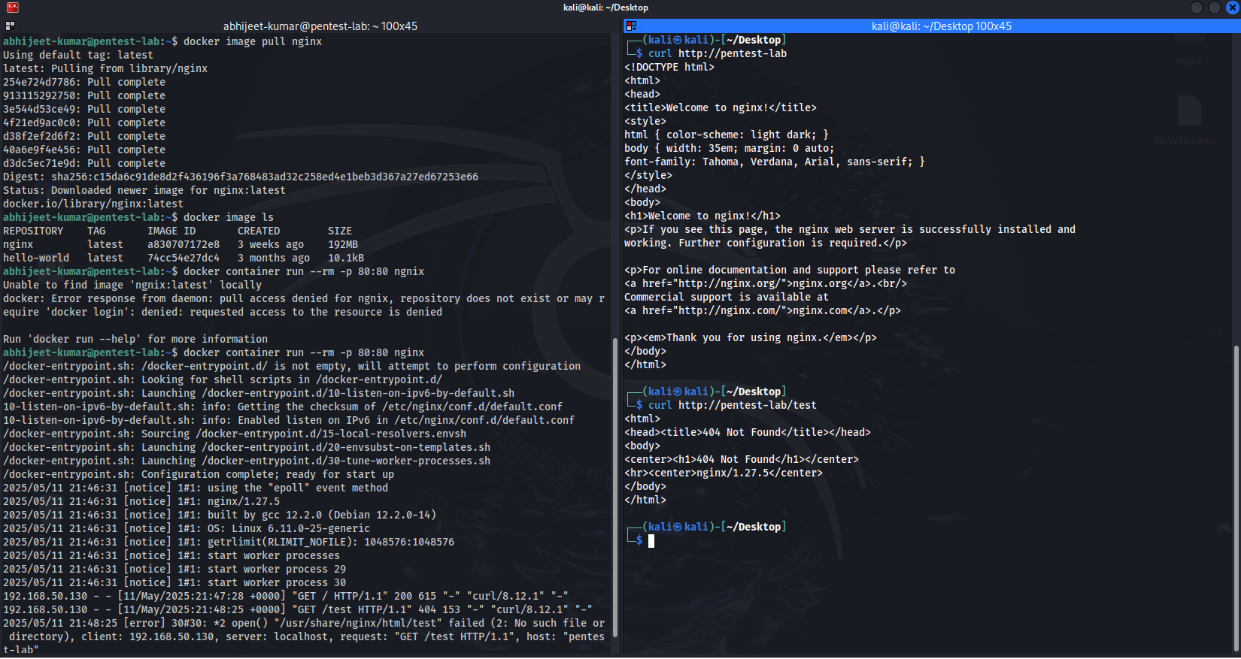
Task: Click image ID 74cc54e27dc4 in hello-world row
Action: click(x=184, y=258)
